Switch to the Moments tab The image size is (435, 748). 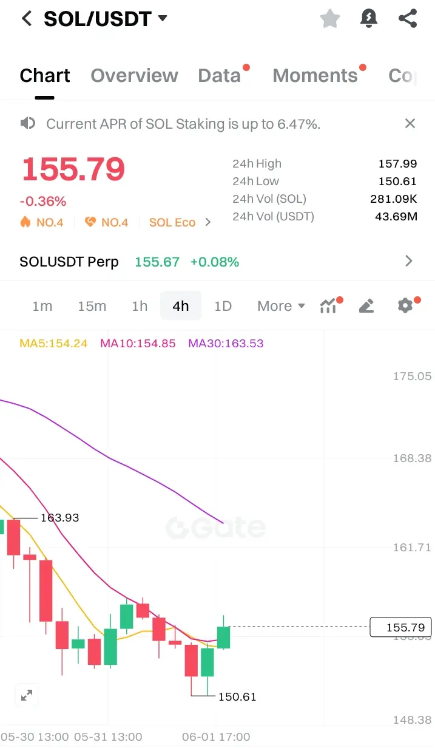315,76
